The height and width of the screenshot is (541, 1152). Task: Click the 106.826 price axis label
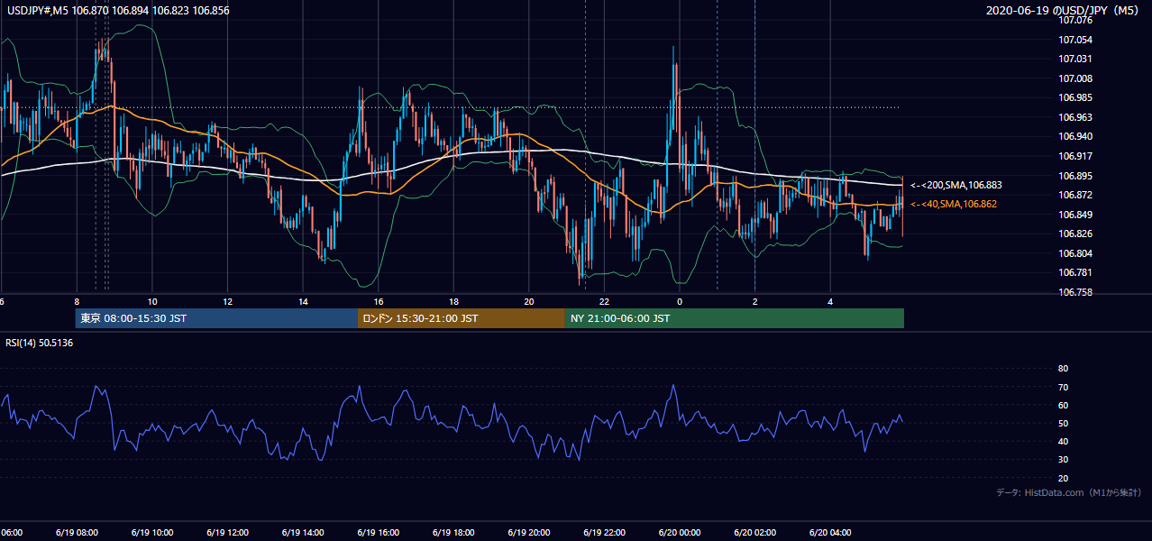click(1075, 234)
